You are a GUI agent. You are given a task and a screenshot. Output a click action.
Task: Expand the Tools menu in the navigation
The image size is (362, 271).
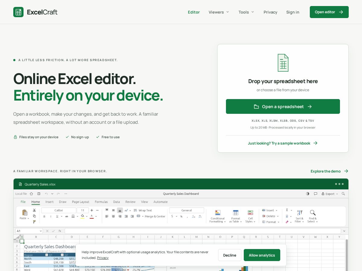pyautogui.click(x=246, y=12)
